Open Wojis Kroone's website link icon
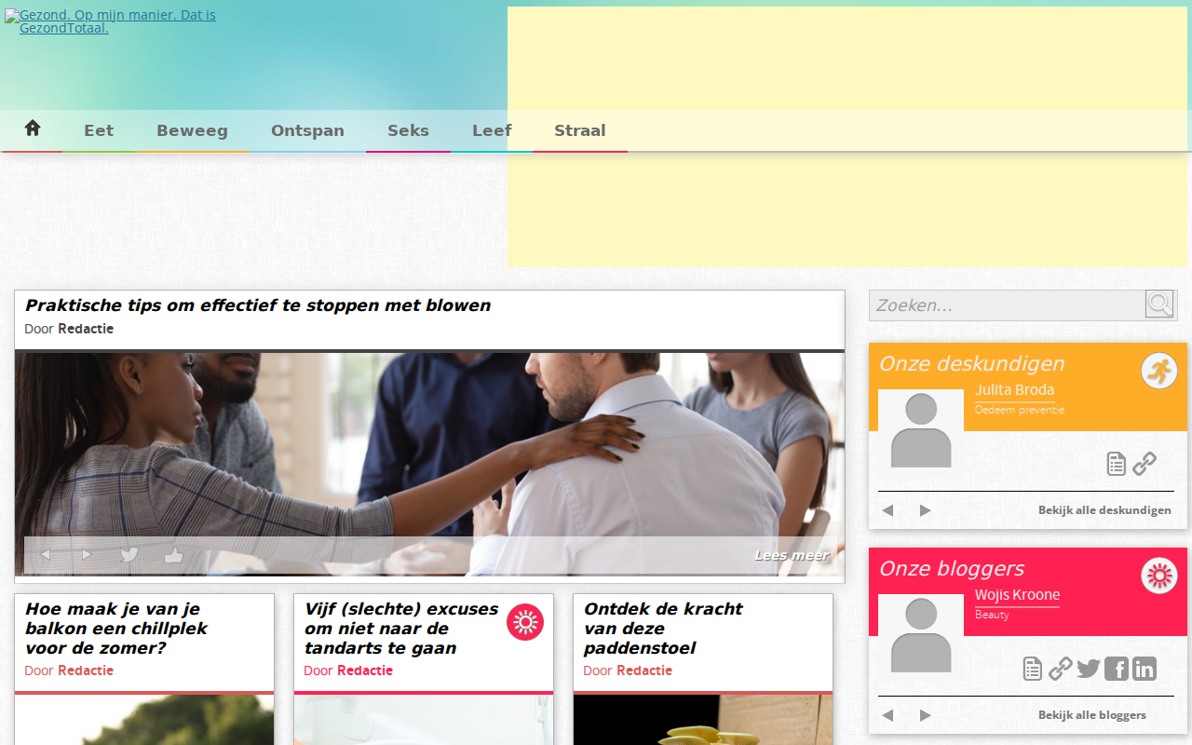This screenshot has height=745, width=1192. point(1061,669)
